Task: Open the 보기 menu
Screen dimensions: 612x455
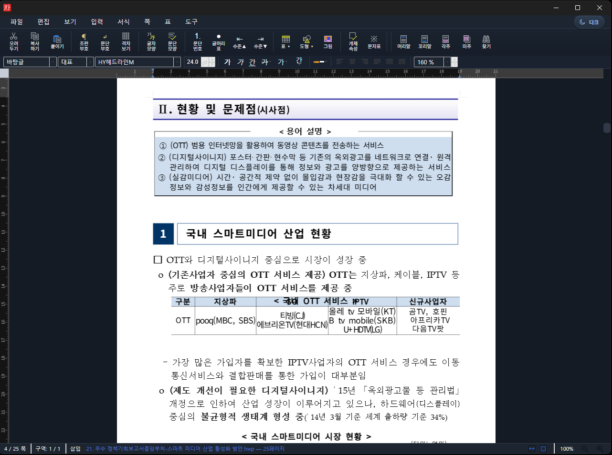Action: click(x=70, y=22)
